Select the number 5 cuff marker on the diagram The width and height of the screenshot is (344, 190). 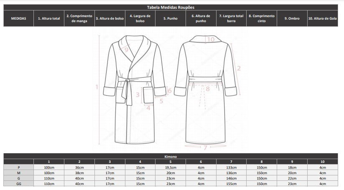coord(161,100)
